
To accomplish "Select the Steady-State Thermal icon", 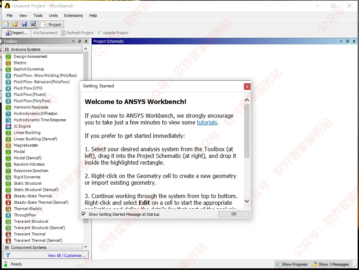I will (8, 196).
